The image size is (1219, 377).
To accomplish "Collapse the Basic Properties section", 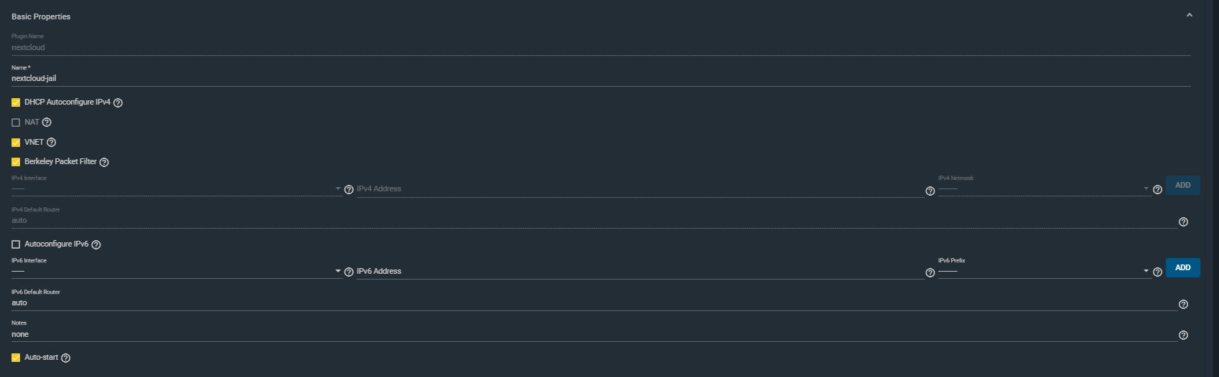I will (x=1189, y=15).
